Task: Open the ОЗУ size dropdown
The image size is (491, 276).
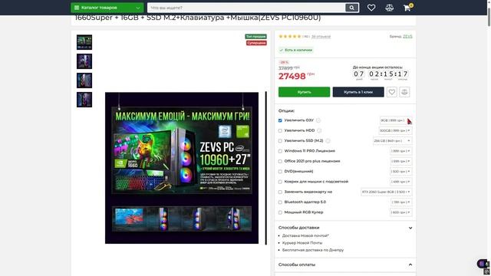Action: pos(396,120)
